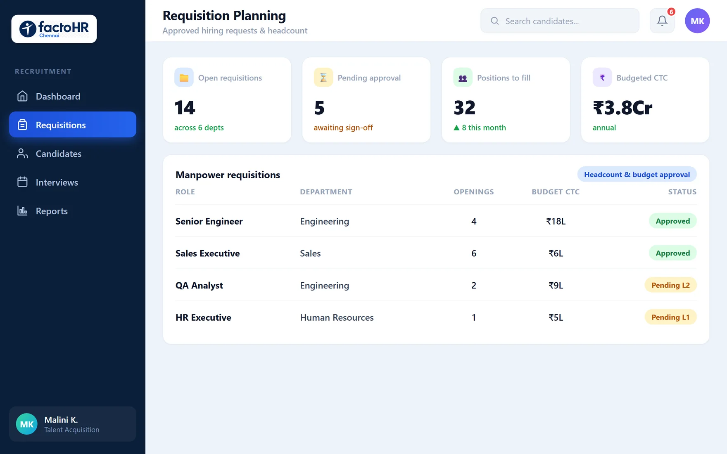This screenshot has height=454, width=727.
Task: Click openings count 4 for Senior Engineer
Action: (474, 221)
